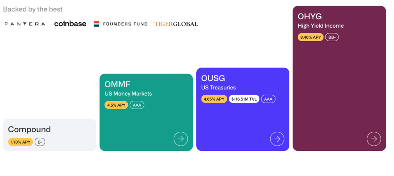Click the arrow icon on OMMF card
Image resolution: width=394 pixels, height=176 pixels.
point(181,139)
